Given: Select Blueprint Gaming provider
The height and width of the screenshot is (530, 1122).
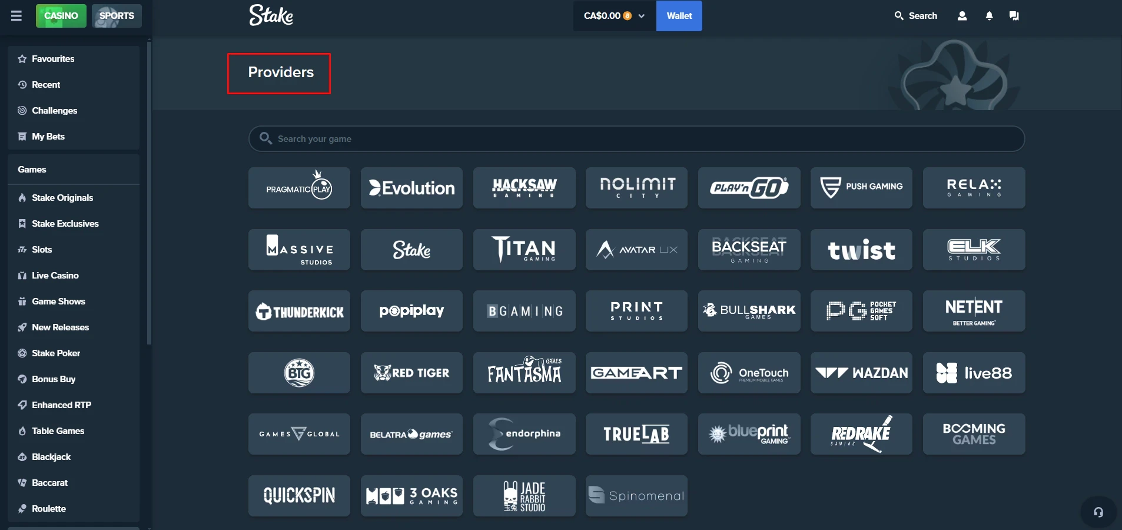Looking at the screenshot, I should tap(749, 434).
